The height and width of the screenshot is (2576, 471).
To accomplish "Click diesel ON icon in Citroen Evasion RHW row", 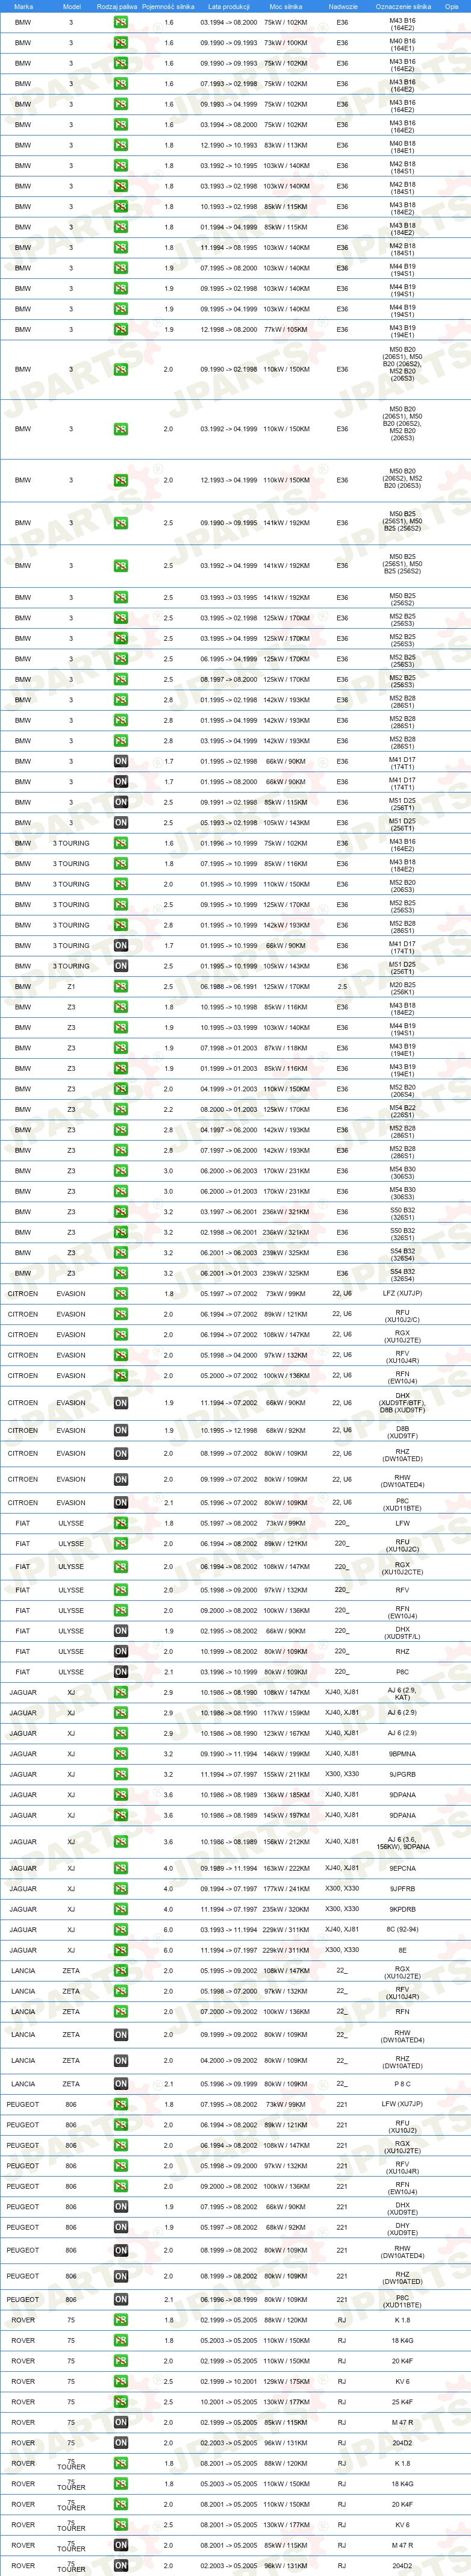I will click(x=120, y=1479).
